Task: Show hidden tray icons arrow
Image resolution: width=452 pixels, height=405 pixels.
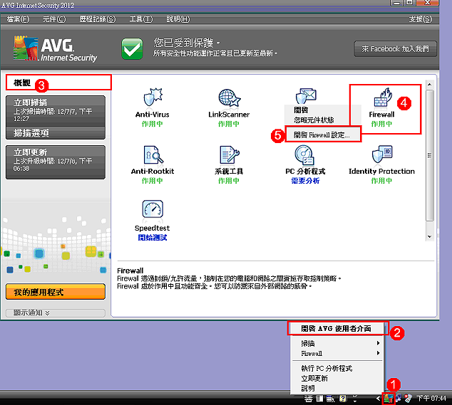Action: [378, 399]
